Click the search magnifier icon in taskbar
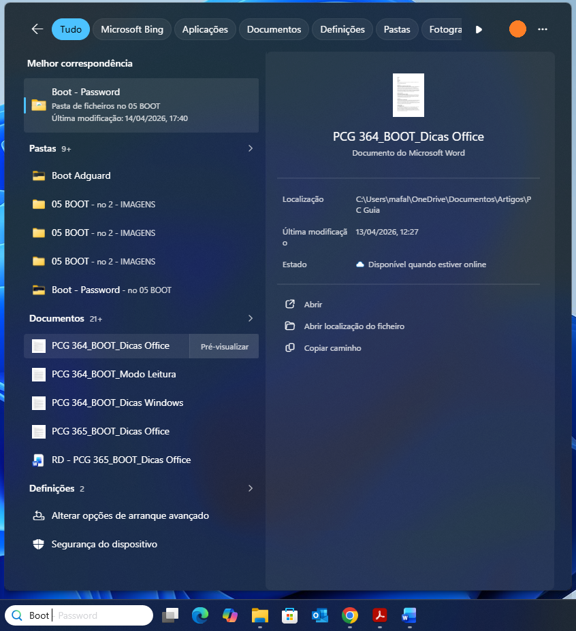 coord(17,615)
